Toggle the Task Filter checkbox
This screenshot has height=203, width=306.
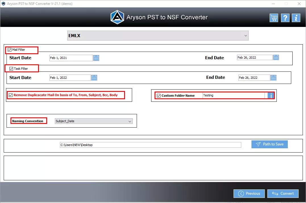click(11, 69)
